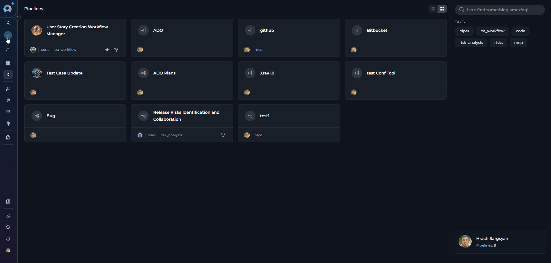Switch to list view of pipelines
Image resolution: width=551 pixels, height=263 pixels.
(x=433, y=9)
